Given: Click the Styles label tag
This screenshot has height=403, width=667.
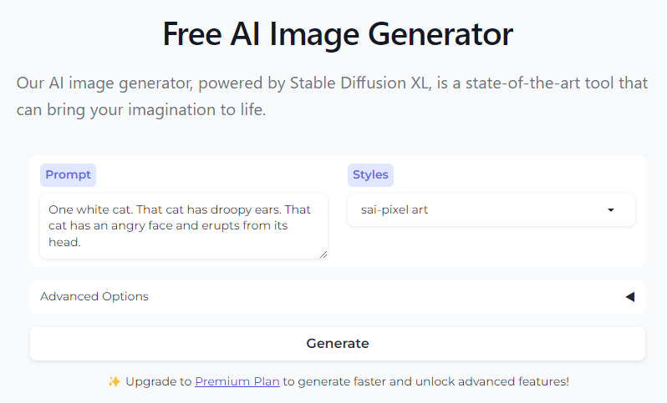Looking at the screenshot, I should click(x=370, y=174).
